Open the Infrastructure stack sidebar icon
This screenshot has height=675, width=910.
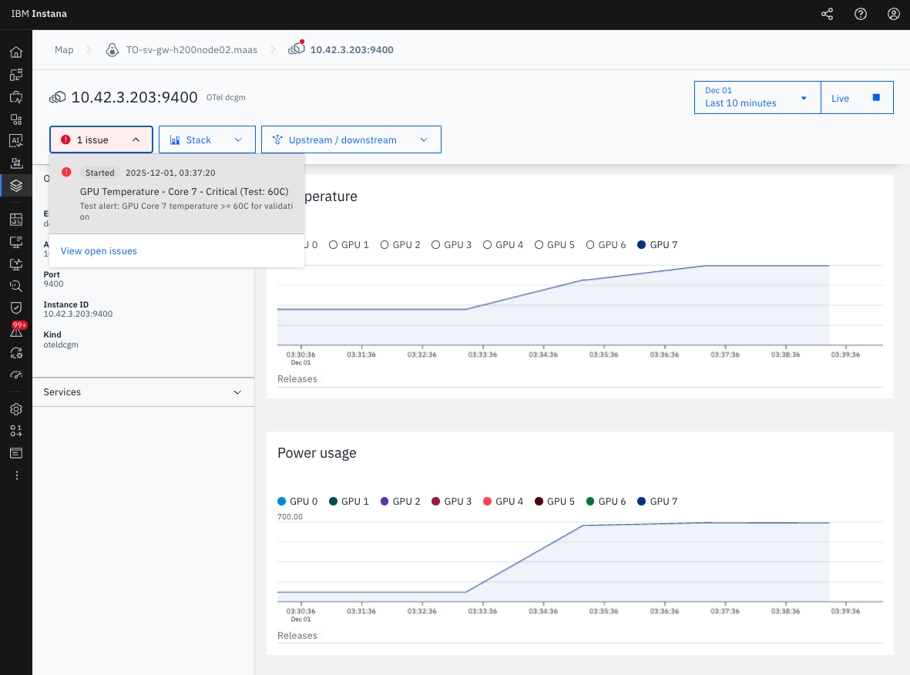[x=16, y=185]
